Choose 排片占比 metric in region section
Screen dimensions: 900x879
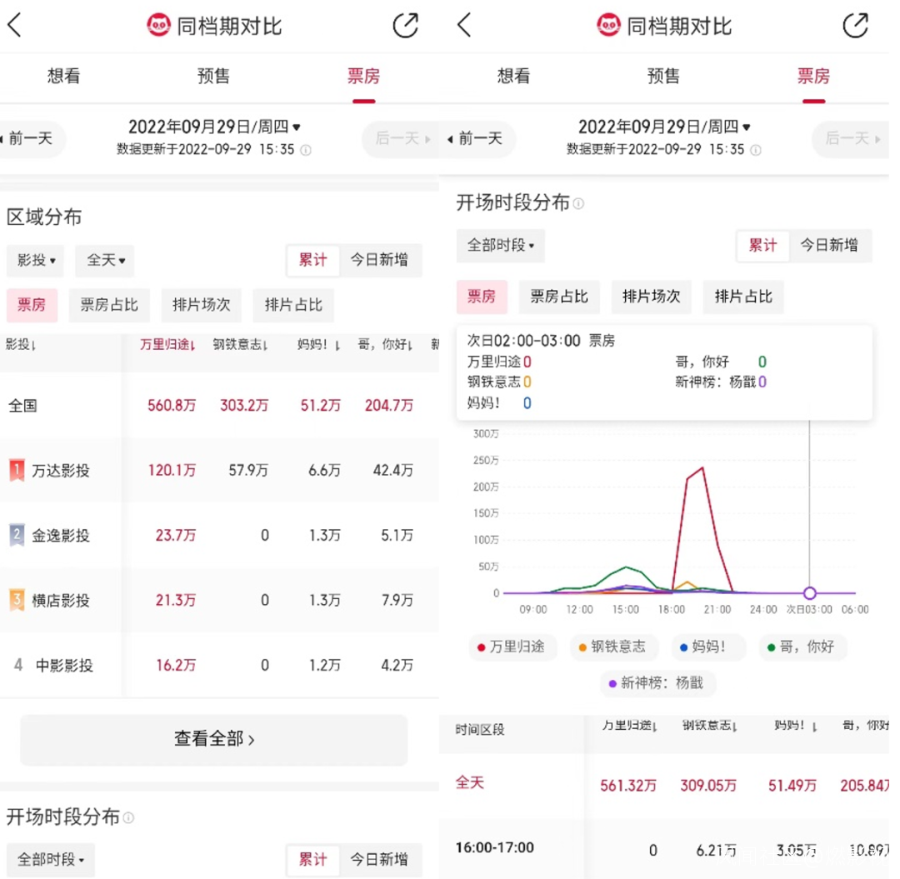tap(293, 305)
